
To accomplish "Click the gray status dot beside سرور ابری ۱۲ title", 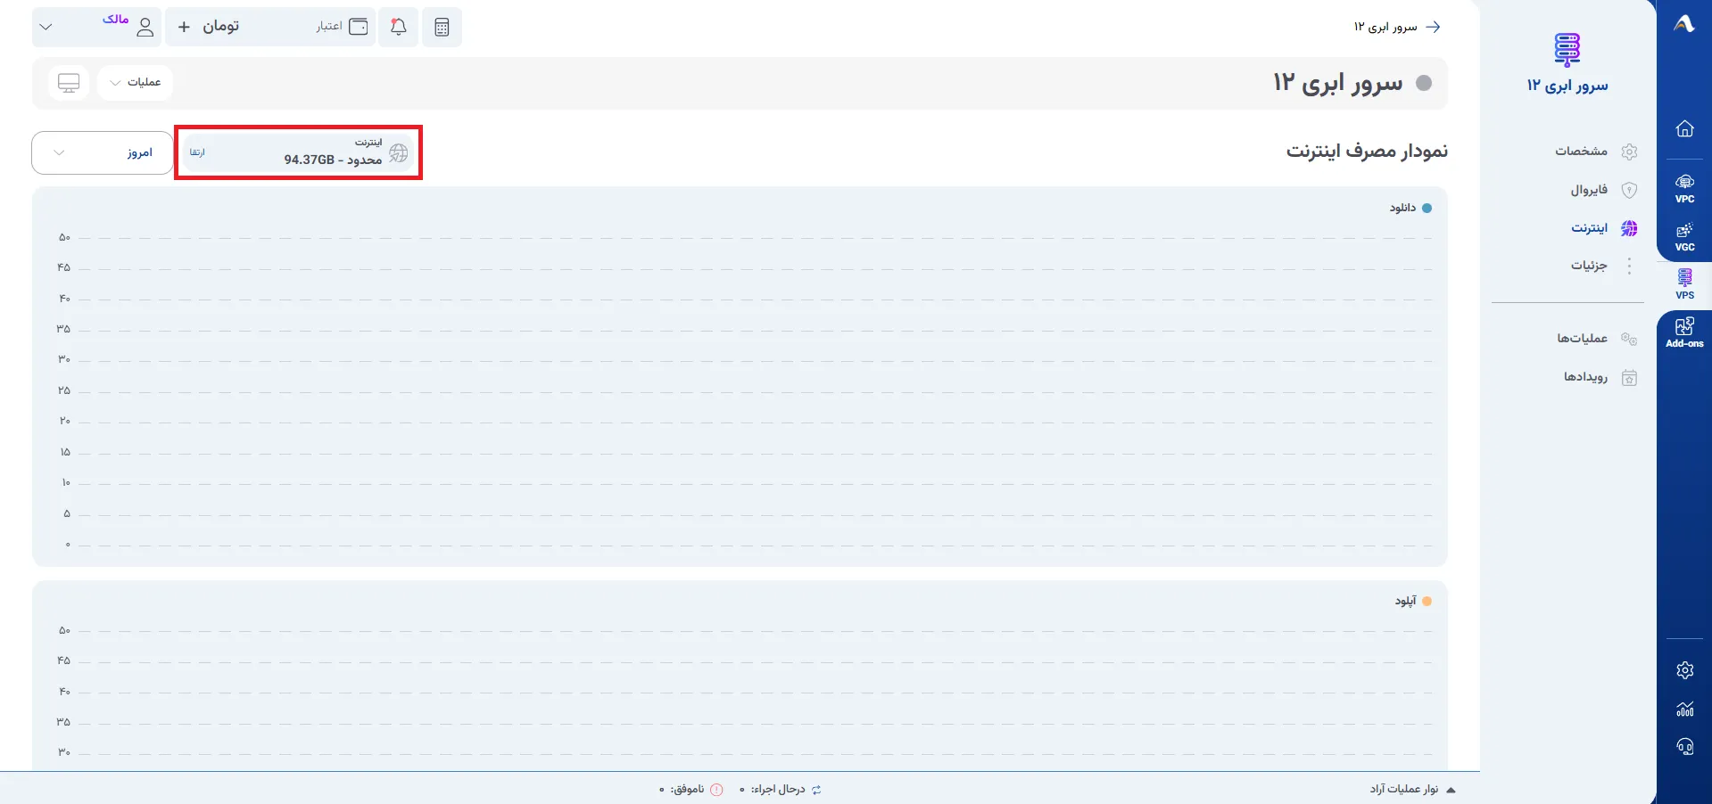I will pyautogui.click(x=1424, y=83).
